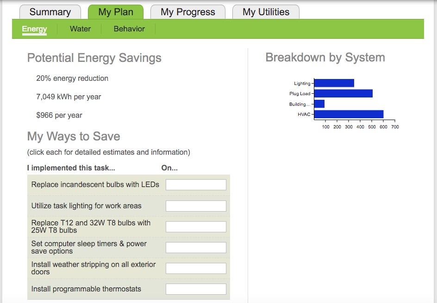
Task: Select the Energy sub-tab
Action: (x=34, y=29)
